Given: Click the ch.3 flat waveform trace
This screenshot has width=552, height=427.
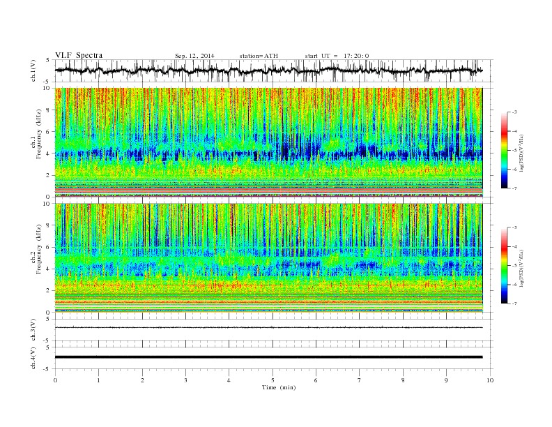Looking at the screenshot, I should pyautogui.click(x=269, y=327).
